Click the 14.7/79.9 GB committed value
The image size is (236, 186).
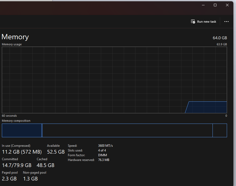pyautogui.click(x=17, y=165)
